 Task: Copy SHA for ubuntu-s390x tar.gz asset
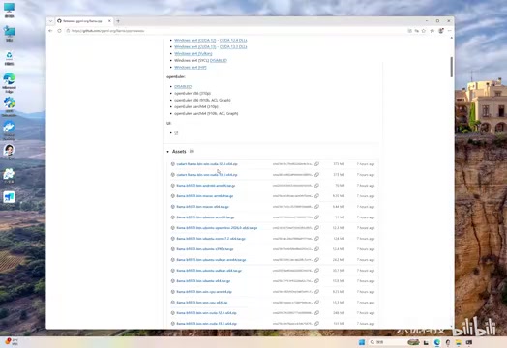[317, 249]
